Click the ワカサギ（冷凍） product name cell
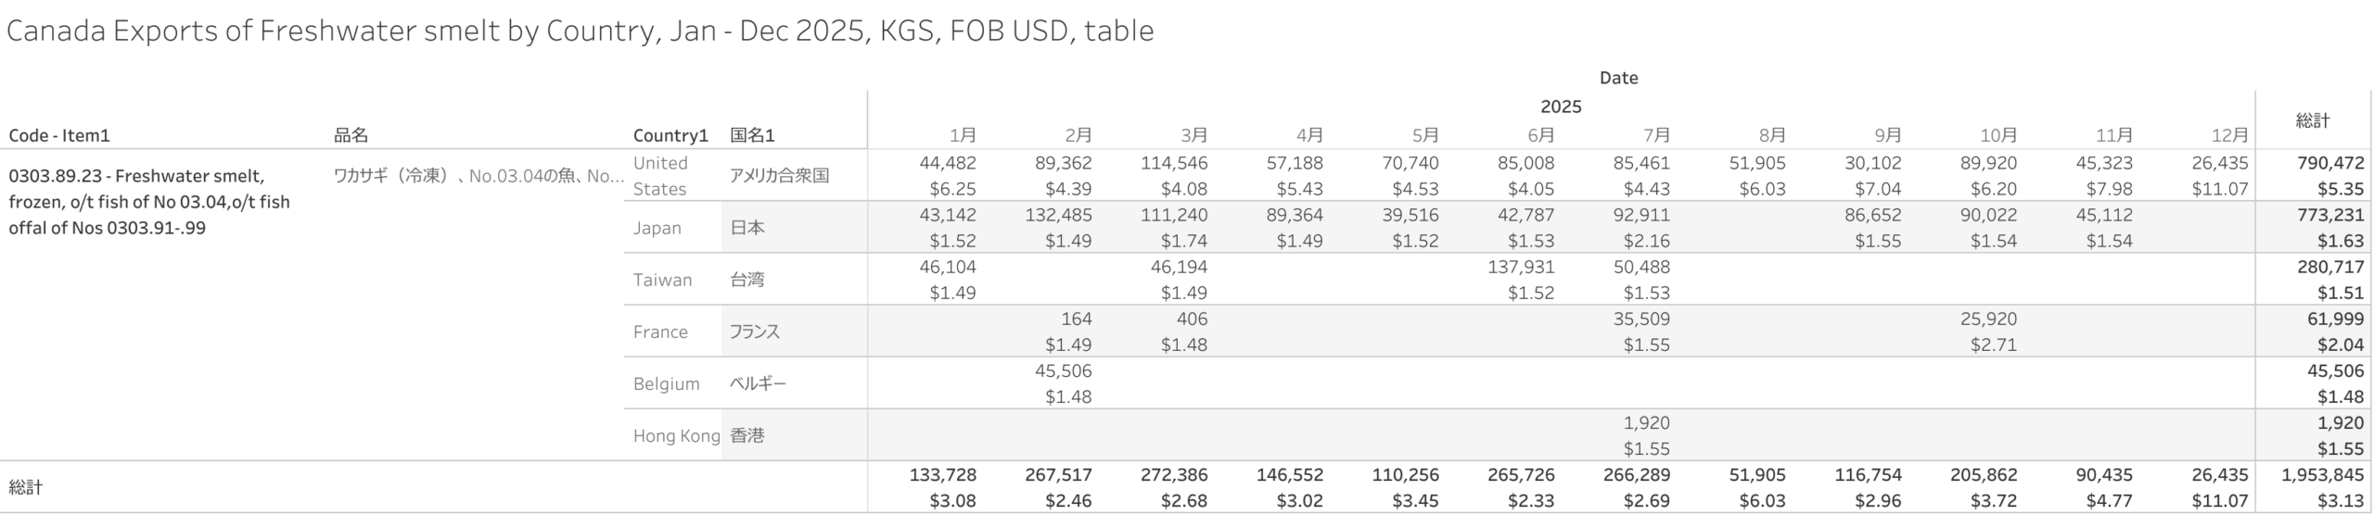Screen dimensions: 2374x514 tap(478, 176)
